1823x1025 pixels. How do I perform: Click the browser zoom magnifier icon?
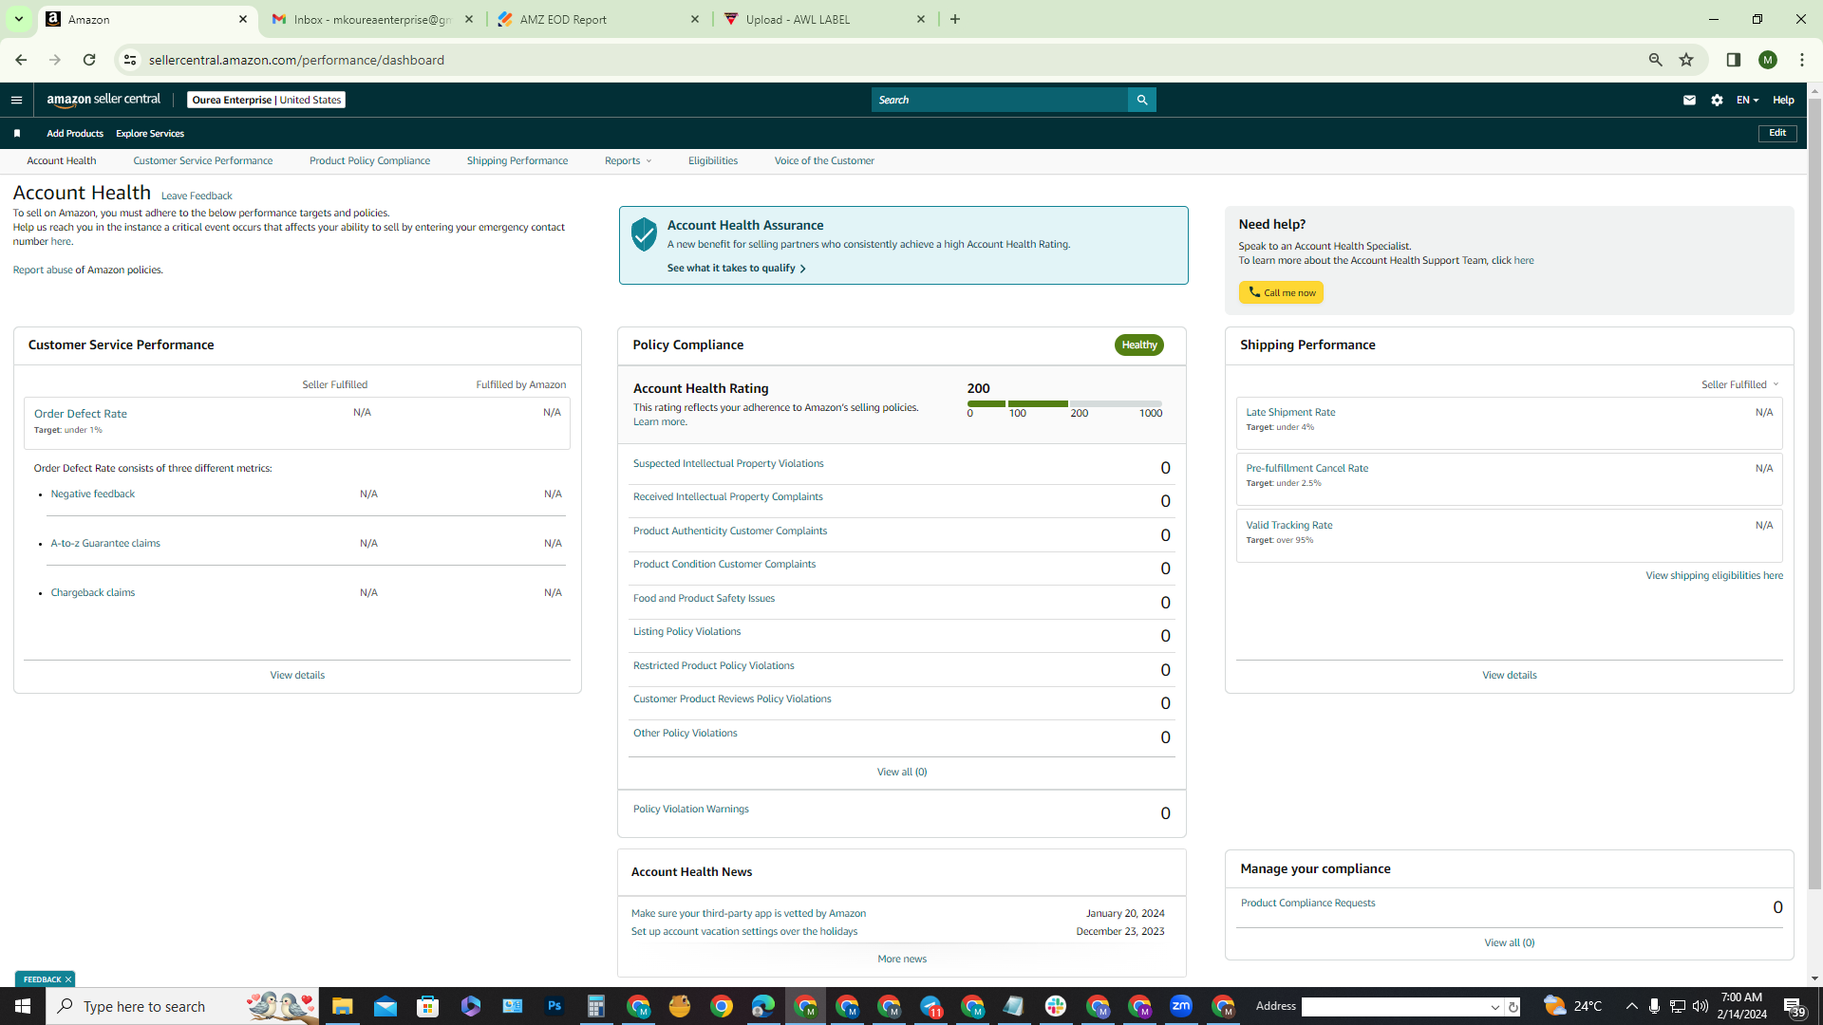[1656, 60]
